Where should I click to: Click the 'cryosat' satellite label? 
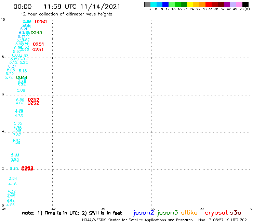click(216, 213)
